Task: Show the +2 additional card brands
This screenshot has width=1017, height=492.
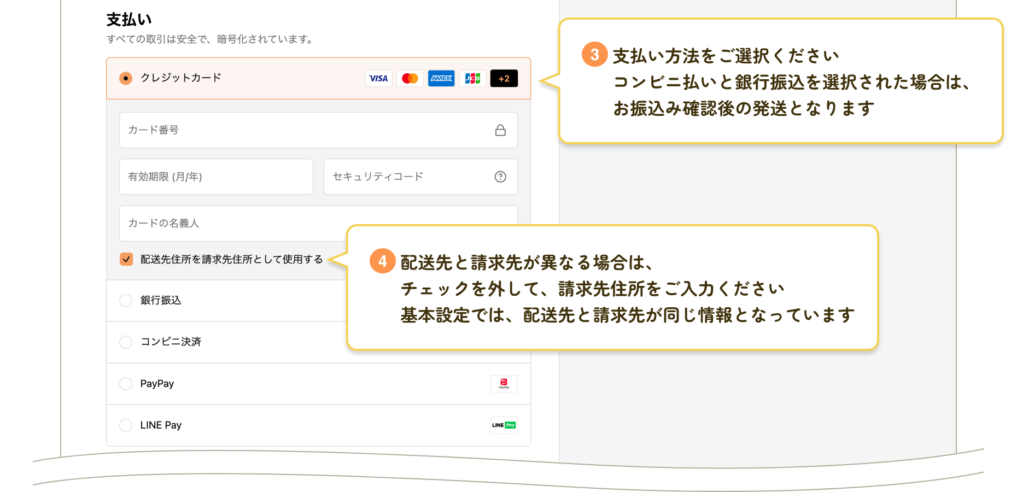Action: (x=504, y=78)
